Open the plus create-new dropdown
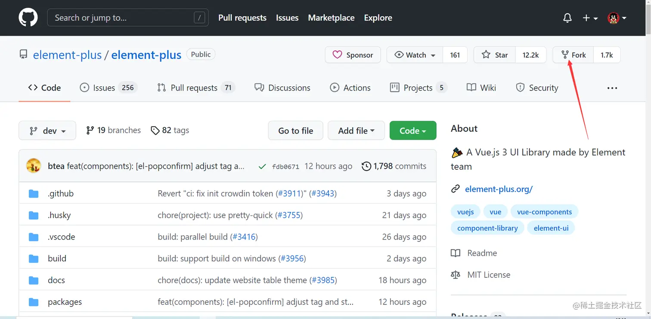The width and height of the screenshot is (651, 319). pyautogui.click(x=590, y=18)
